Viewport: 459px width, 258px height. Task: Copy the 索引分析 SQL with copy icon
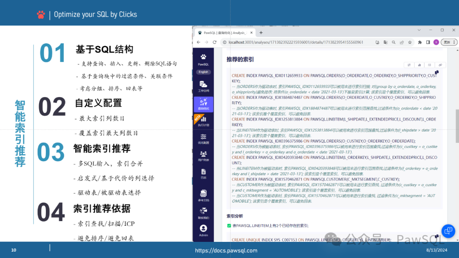437,236
